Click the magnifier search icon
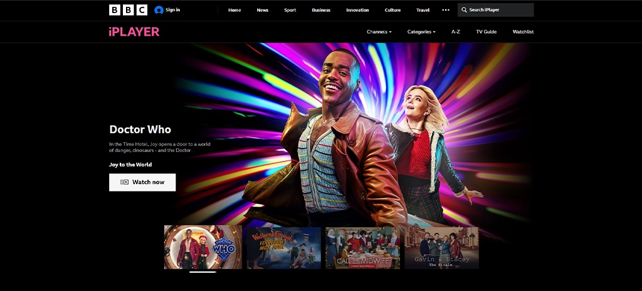Screen dimensions: 642x291 click(464, 10)
